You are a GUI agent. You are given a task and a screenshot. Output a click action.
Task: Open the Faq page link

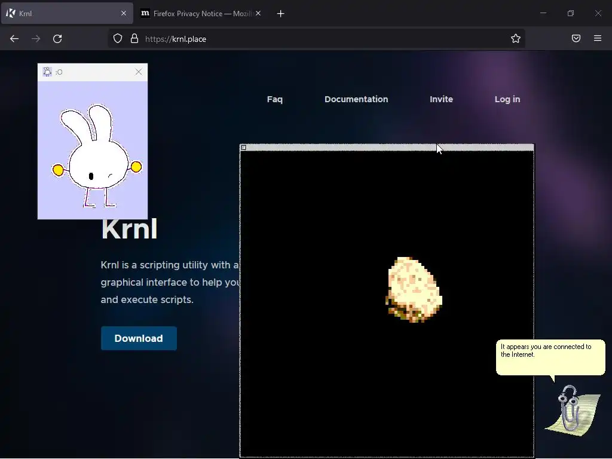click(x=275, y=99)
